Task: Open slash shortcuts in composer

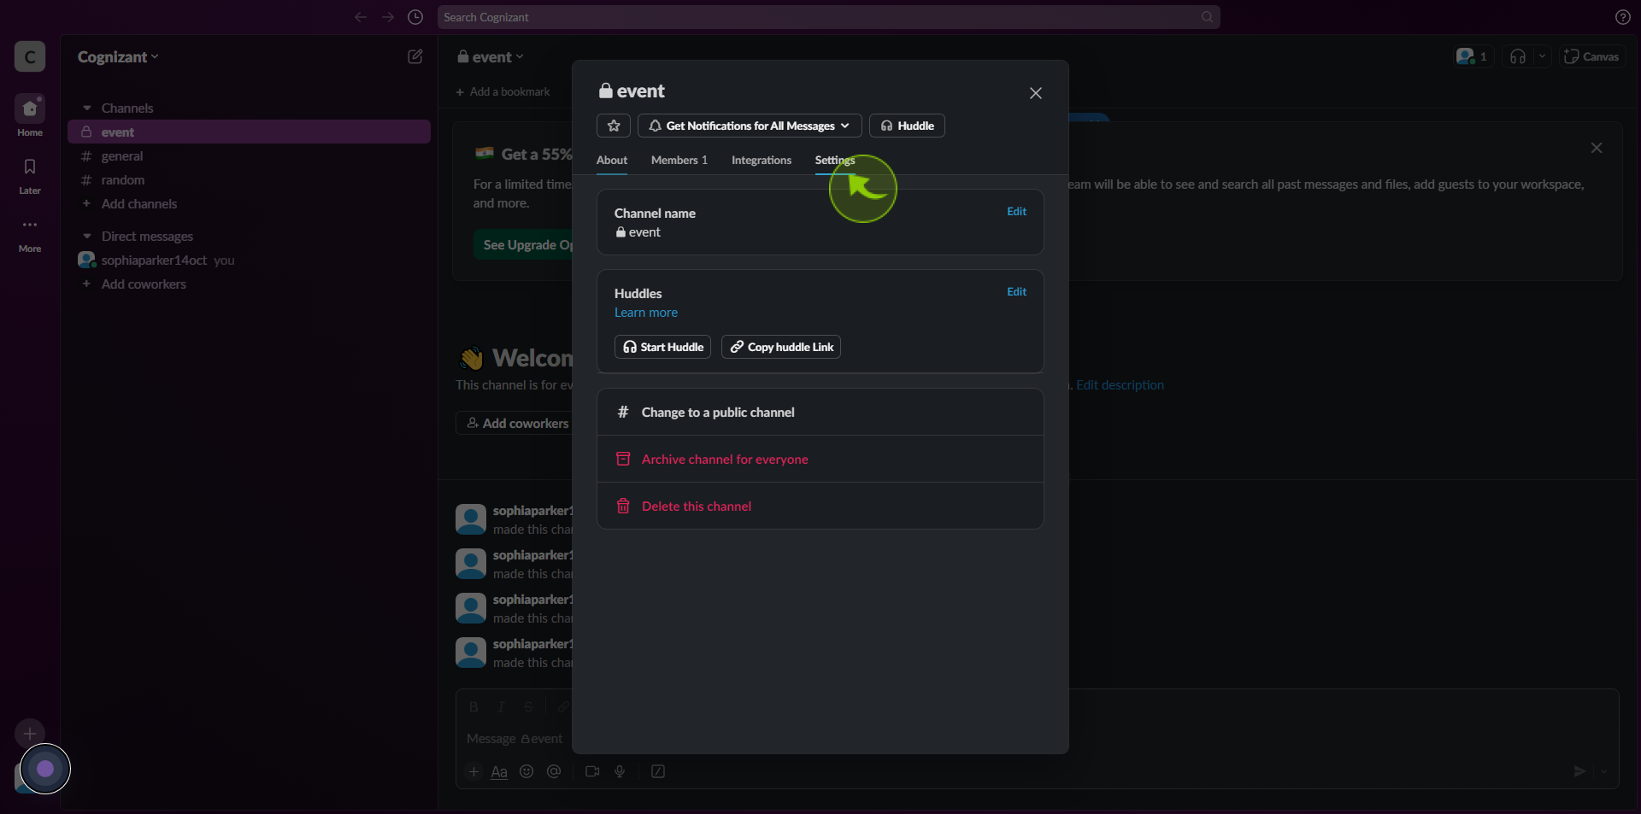Action: point(658,772)
